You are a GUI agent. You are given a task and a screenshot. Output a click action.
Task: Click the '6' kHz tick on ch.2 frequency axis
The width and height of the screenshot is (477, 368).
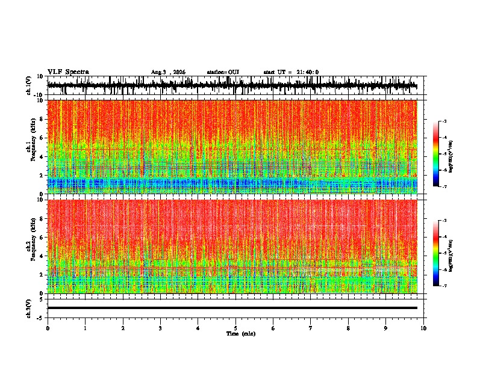click(x=42, y=237)
